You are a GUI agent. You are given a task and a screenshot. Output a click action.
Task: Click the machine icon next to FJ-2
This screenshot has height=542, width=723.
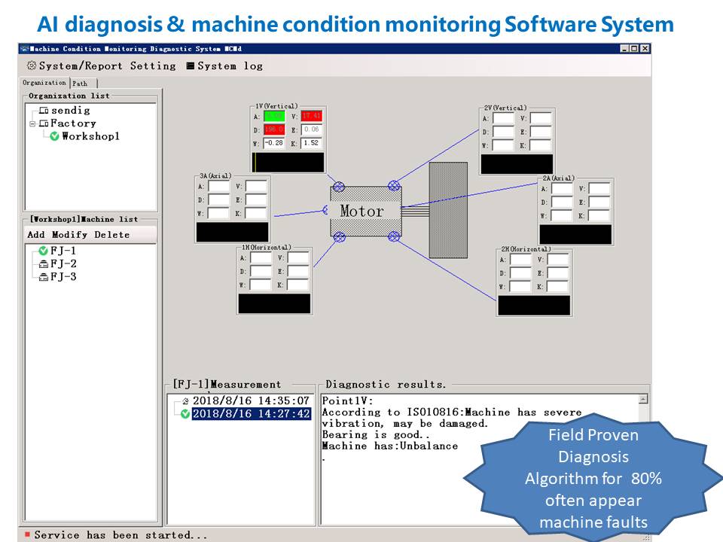tap(43, 263)
